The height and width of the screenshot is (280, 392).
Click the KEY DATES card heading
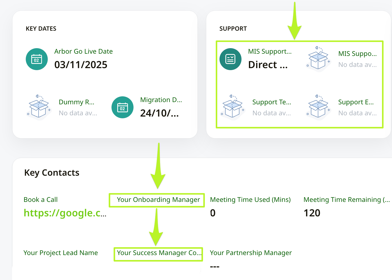pyautogui.click(x=41, y=29)
